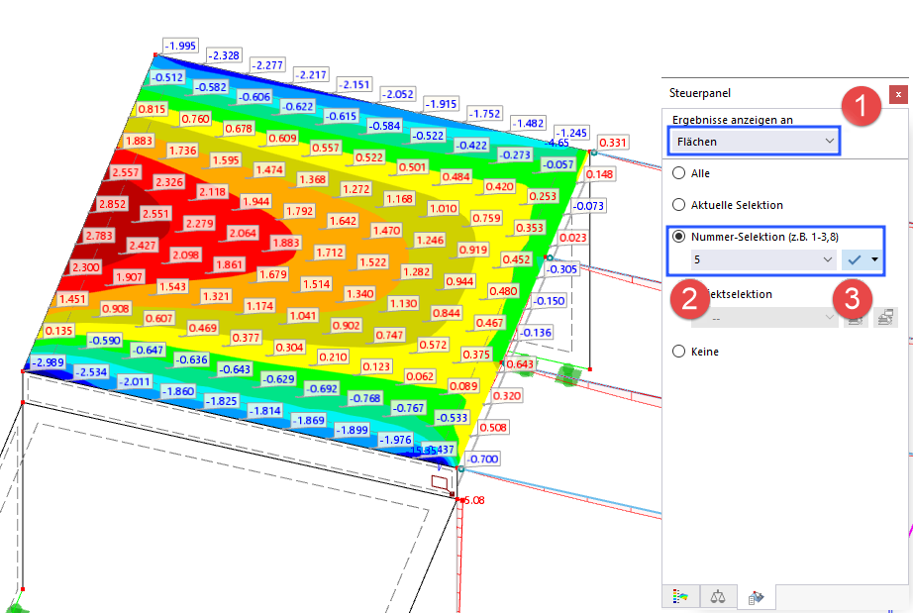Click the Steuerpanel title text
The image size is (913, 613).
[x=700, y=93]
